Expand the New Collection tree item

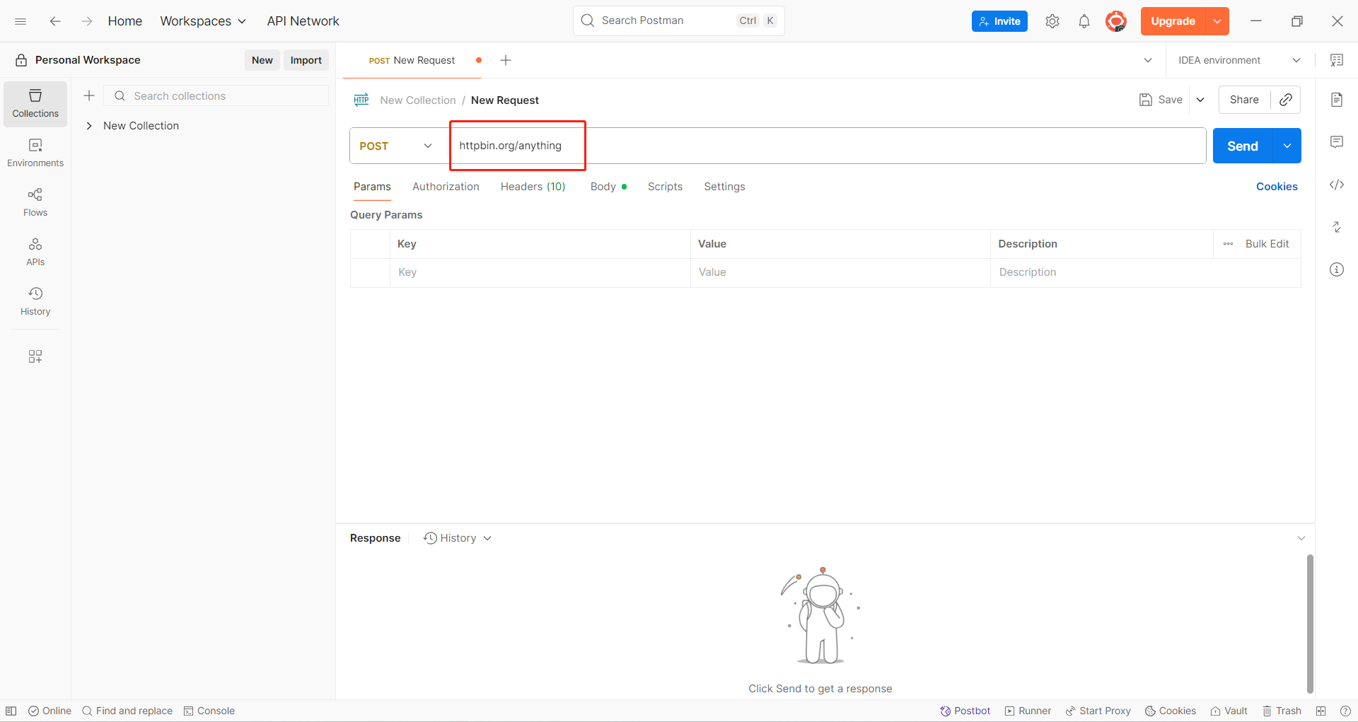point(89,125)
